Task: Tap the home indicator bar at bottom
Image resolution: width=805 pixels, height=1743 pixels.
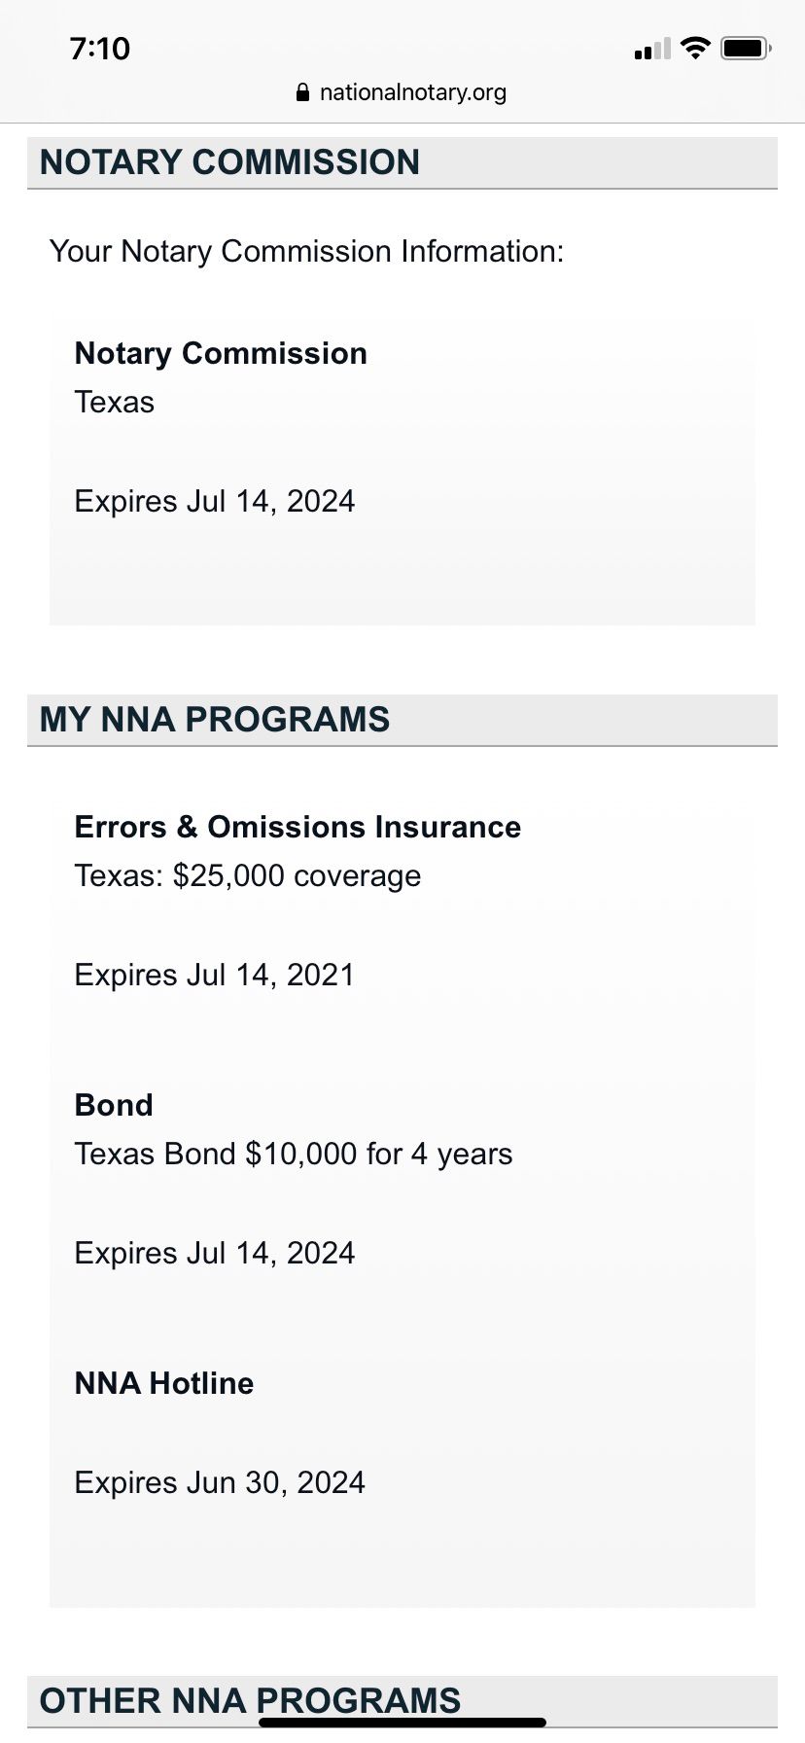Action: 402,1723
